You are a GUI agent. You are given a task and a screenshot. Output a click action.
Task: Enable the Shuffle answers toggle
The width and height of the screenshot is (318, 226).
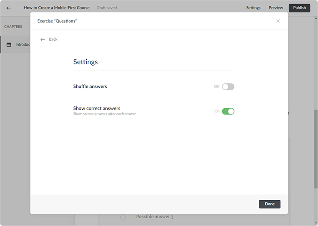click(x=228, y=87)
